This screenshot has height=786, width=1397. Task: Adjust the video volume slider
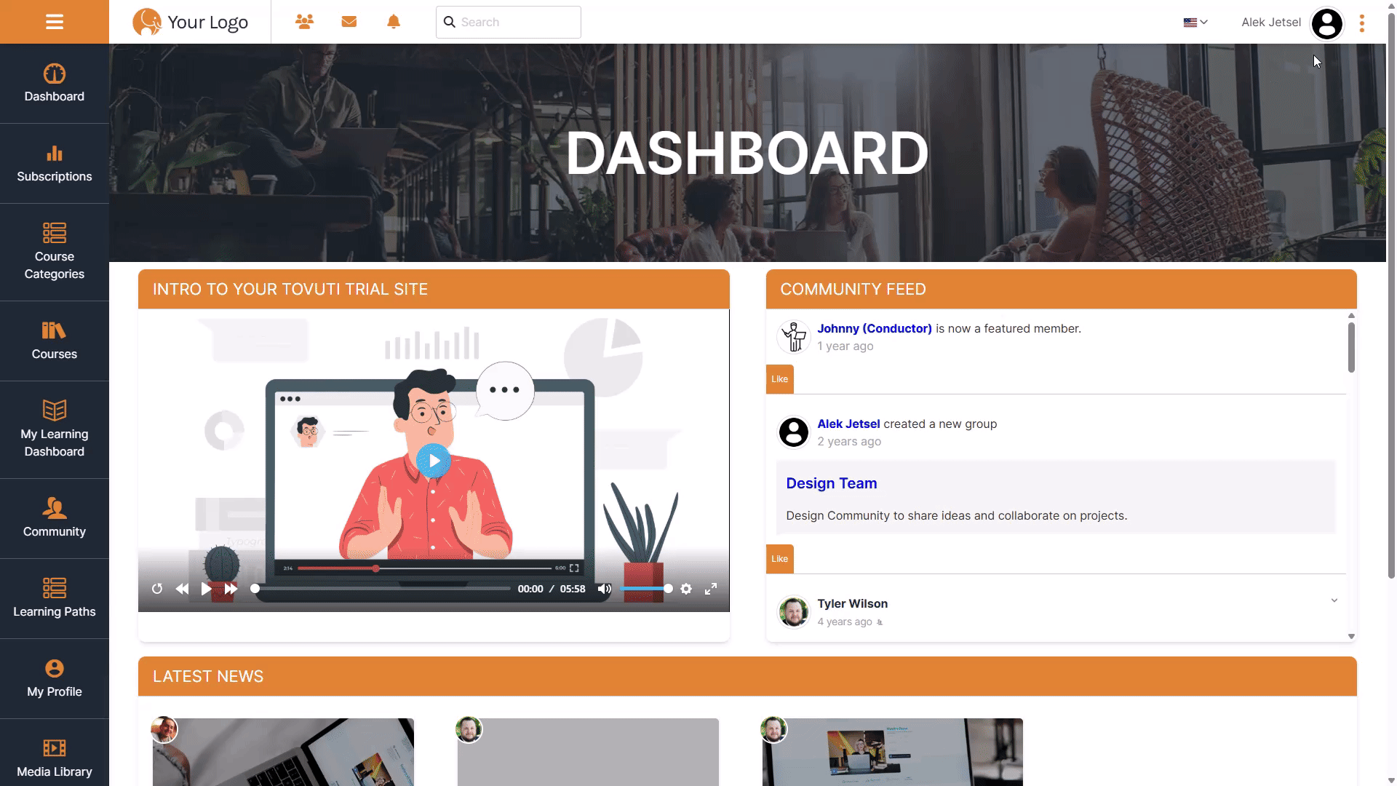(646, 589)
